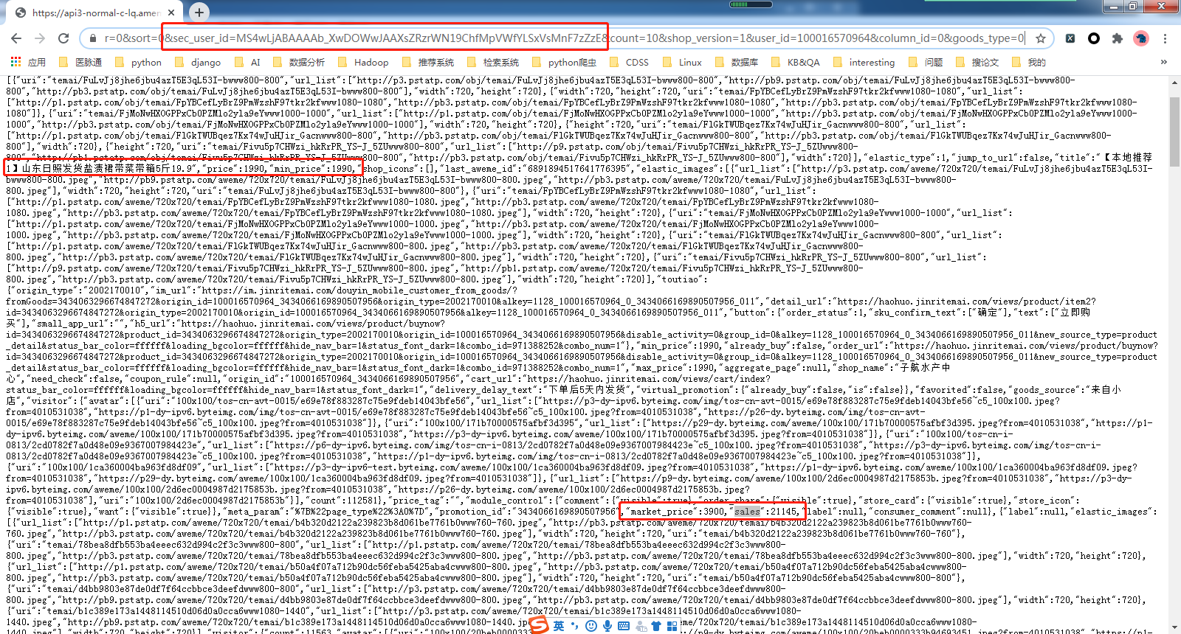Image resolution: width=1181 pixels, height=634 pixels.
Task: Open the AI bookmark folder
Action: pos(247,63)
